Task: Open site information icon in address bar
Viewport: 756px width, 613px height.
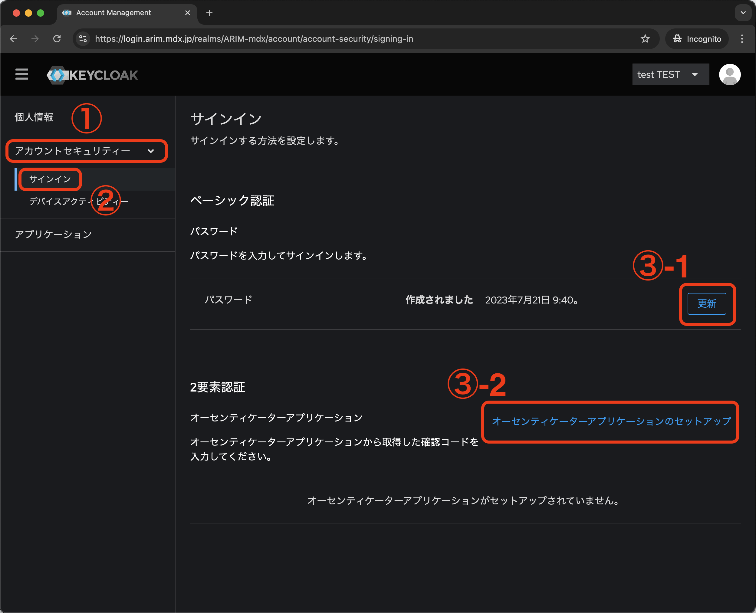Action: 83,39
